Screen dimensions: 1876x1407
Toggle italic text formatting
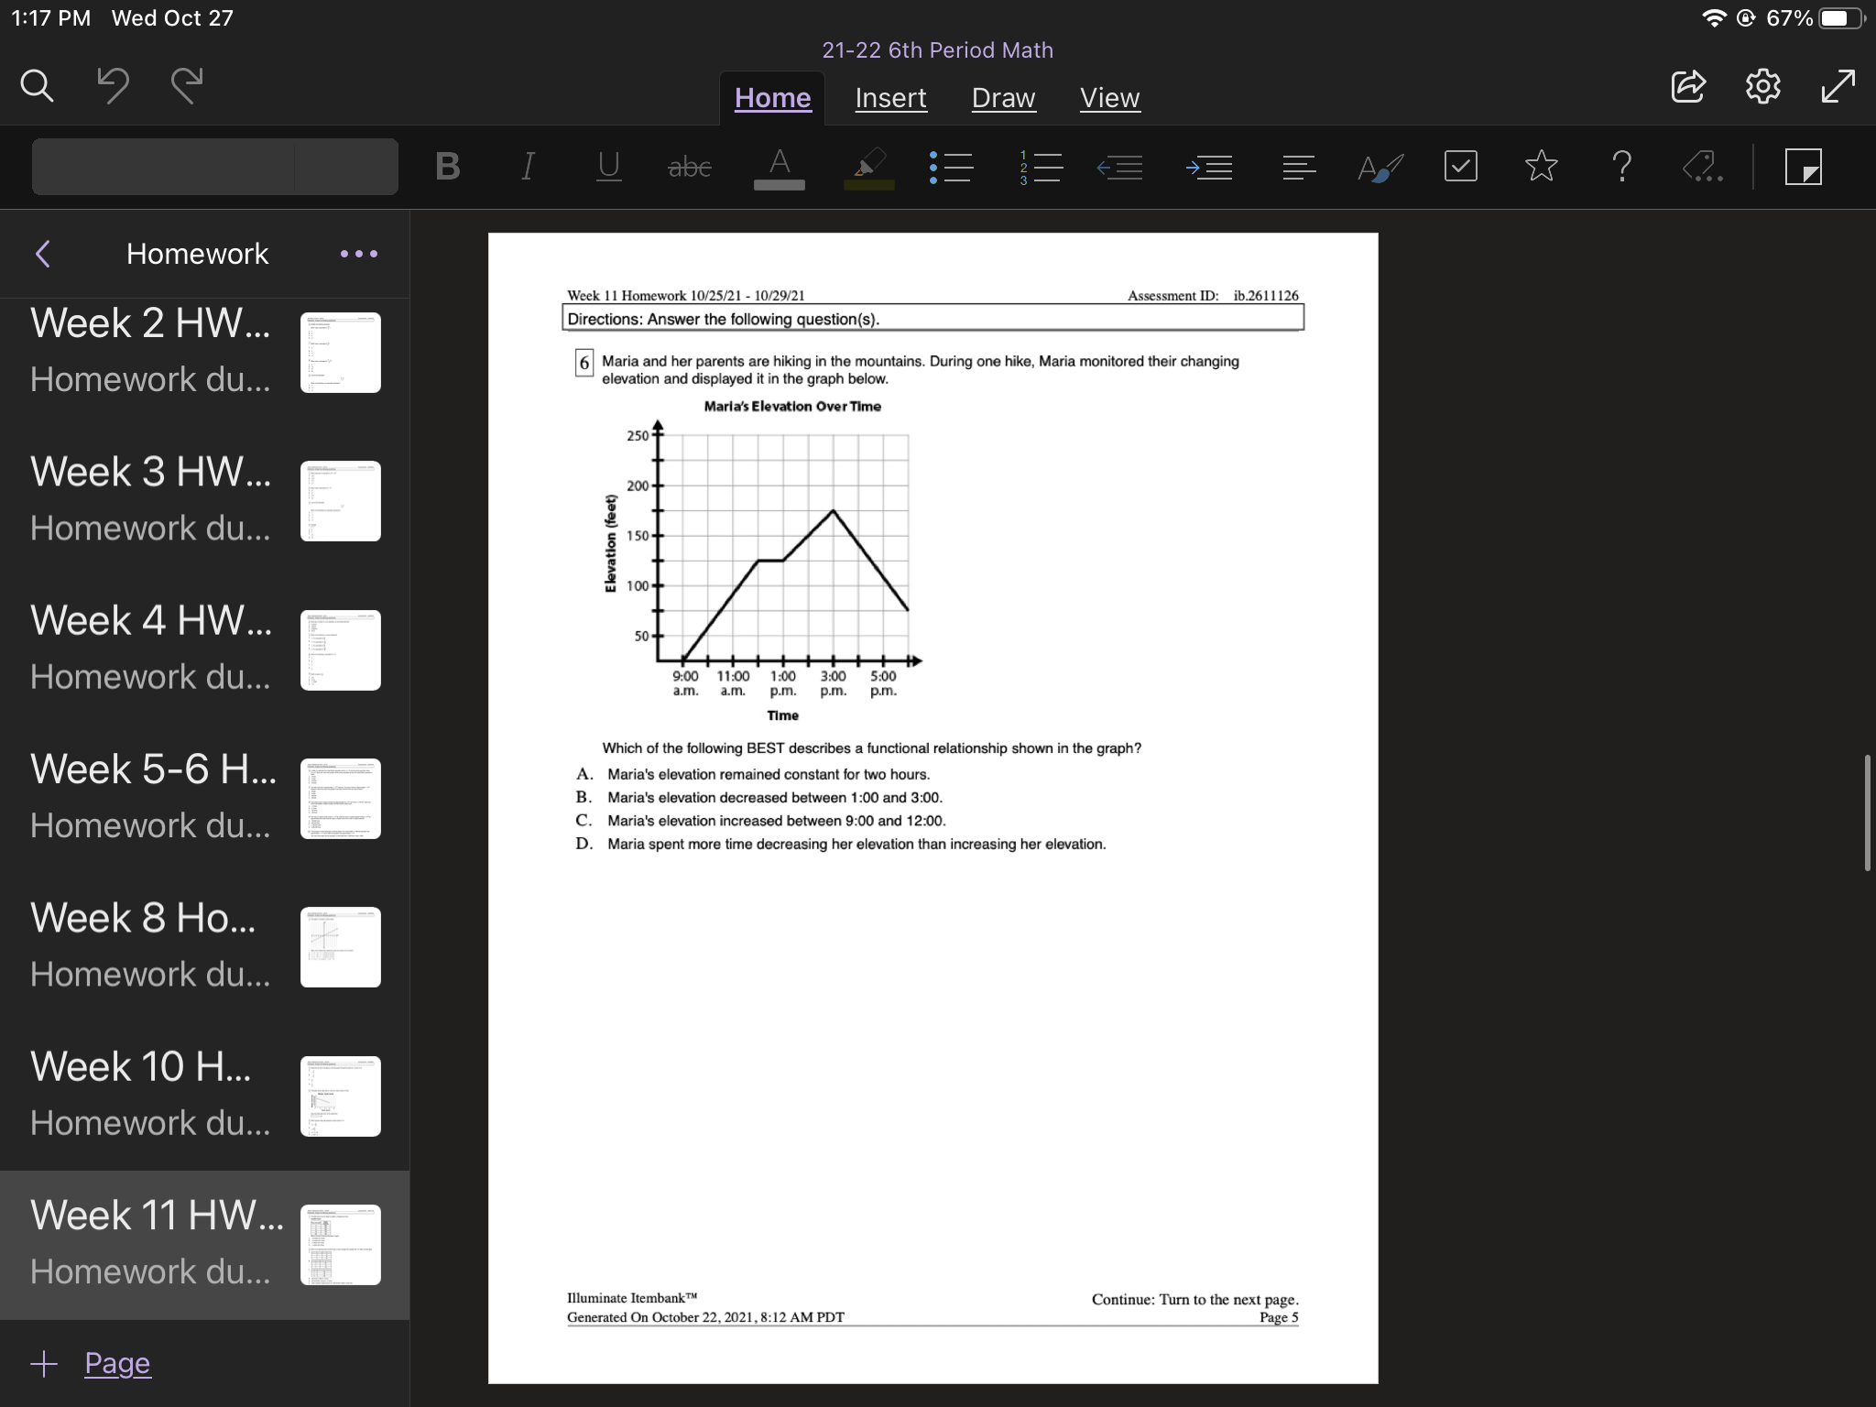527,167
